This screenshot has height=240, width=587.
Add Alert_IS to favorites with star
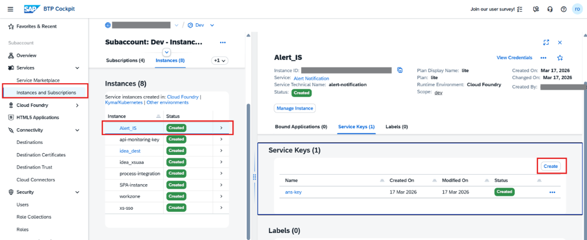pyautogui.click(x=560, y=58)
